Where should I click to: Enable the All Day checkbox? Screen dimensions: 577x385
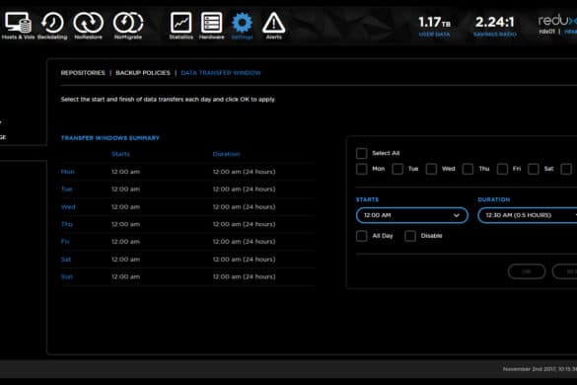pyautogui.click(x=362, y=236)
